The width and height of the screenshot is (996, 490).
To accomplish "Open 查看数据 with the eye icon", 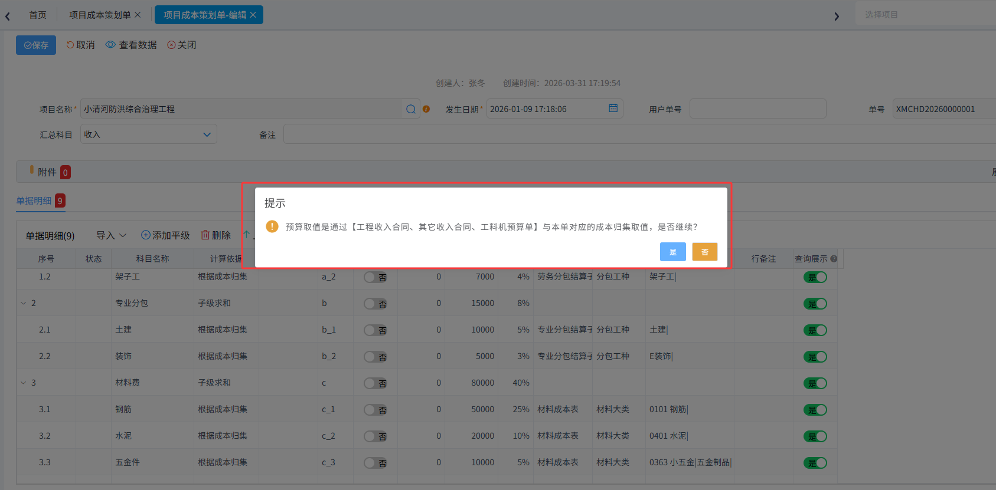I will click(131, 45).
